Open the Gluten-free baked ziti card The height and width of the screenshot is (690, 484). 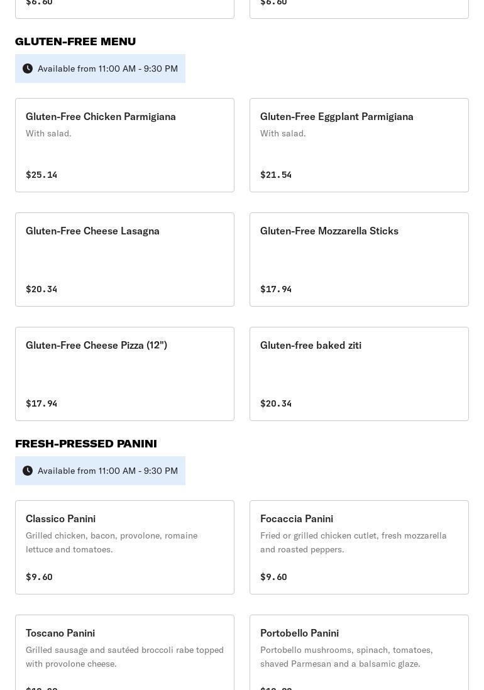(359, 374)
